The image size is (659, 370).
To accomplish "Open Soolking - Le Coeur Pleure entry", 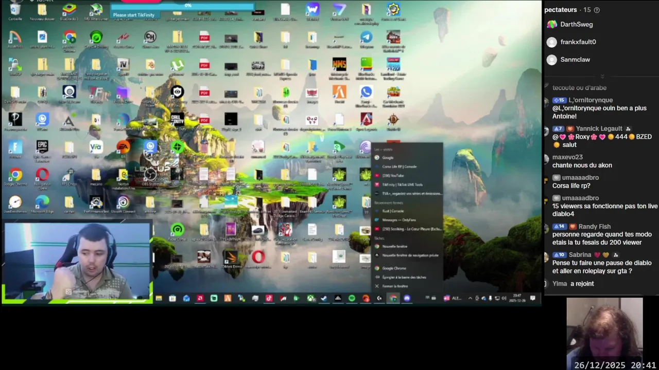I will 407,229.
